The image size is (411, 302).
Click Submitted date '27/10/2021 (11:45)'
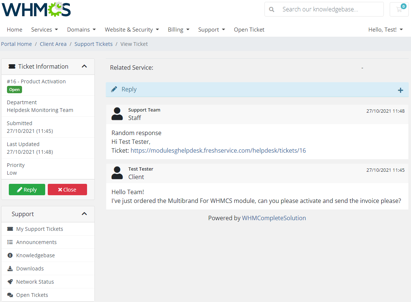(30, 131)
